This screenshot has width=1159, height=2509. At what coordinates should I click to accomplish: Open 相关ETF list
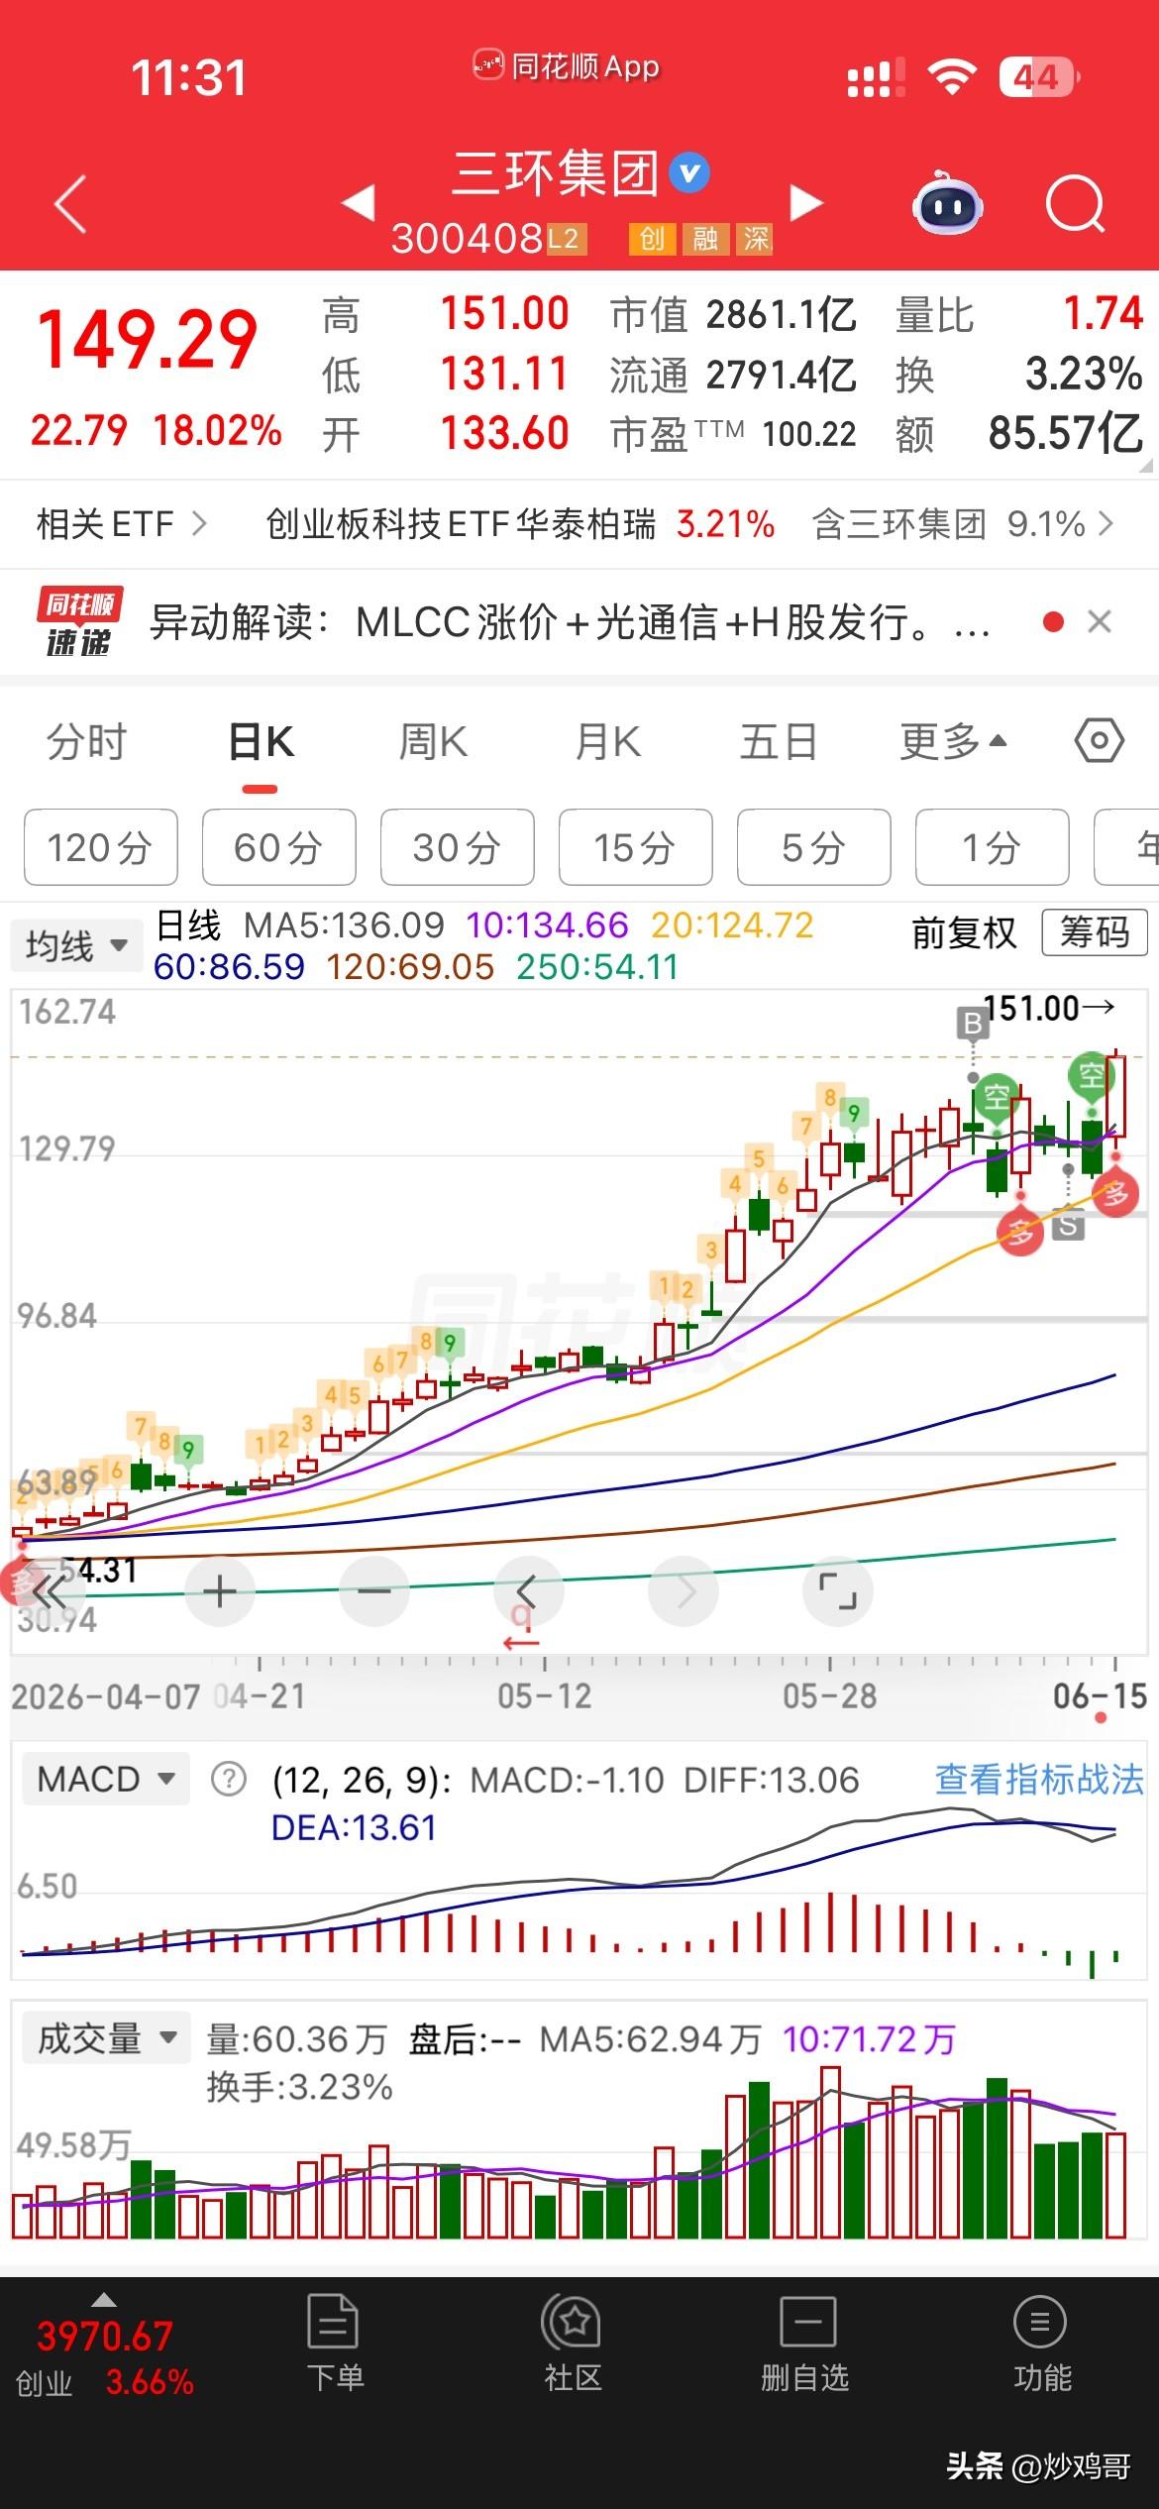(122, 523)
